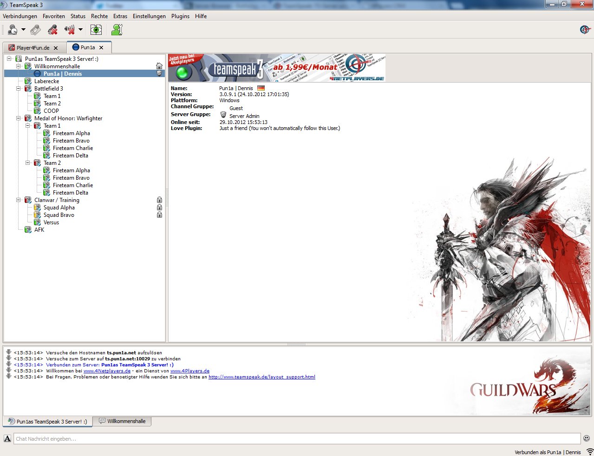Select Fireteam Bravo under MoH Team 1
The image size is (594, 456).
[71, 141]
